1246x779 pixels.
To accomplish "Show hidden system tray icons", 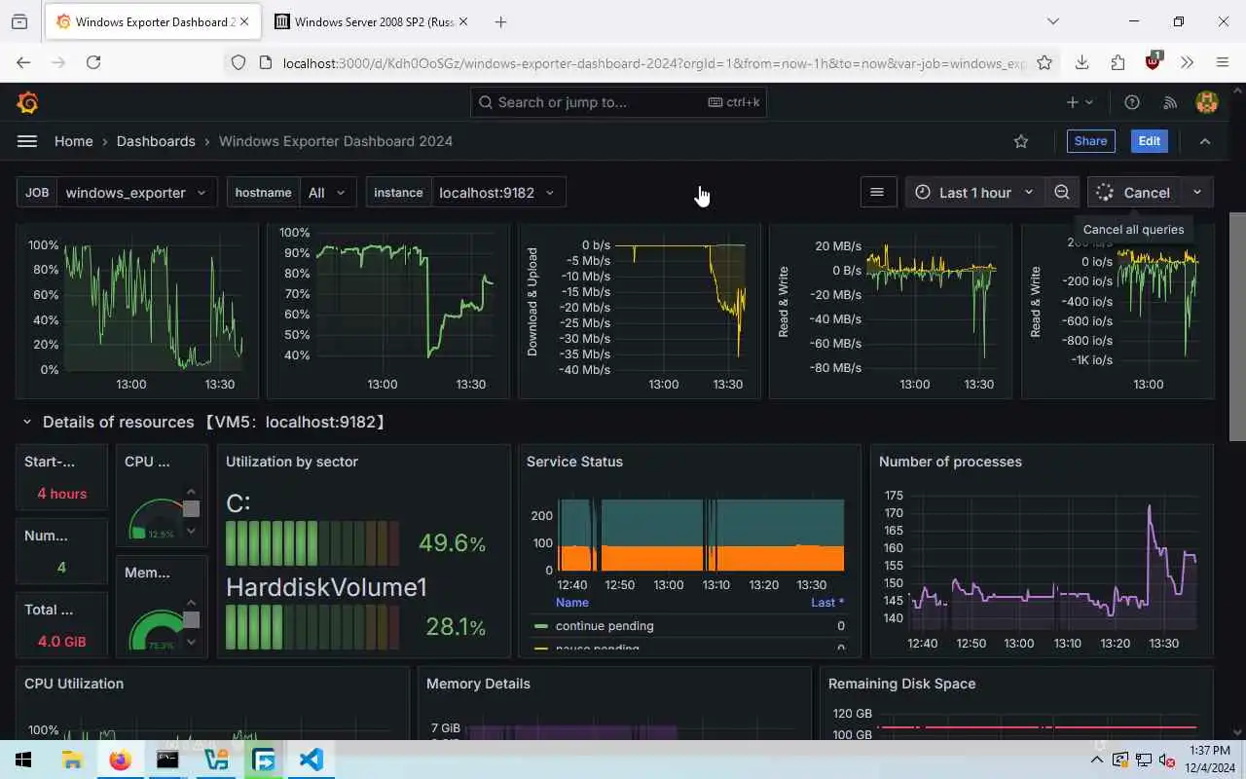I will (1097, 760).
